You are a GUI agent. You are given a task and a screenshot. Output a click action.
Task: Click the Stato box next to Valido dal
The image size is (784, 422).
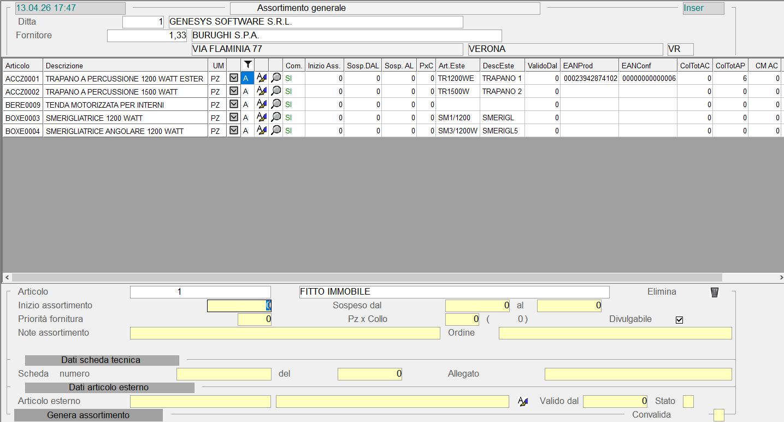click(688, 402)
